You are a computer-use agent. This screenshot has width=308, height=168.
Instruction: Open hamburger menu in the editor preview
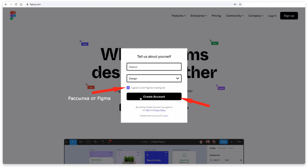point(66,142)
